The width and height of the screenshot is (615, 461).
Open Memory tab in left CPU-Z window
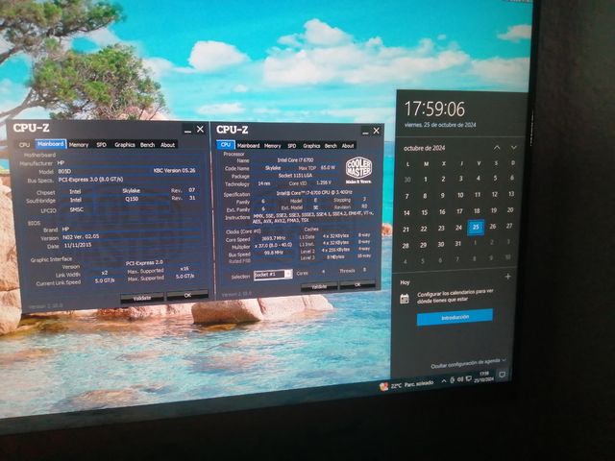click(x=79, y=145)
